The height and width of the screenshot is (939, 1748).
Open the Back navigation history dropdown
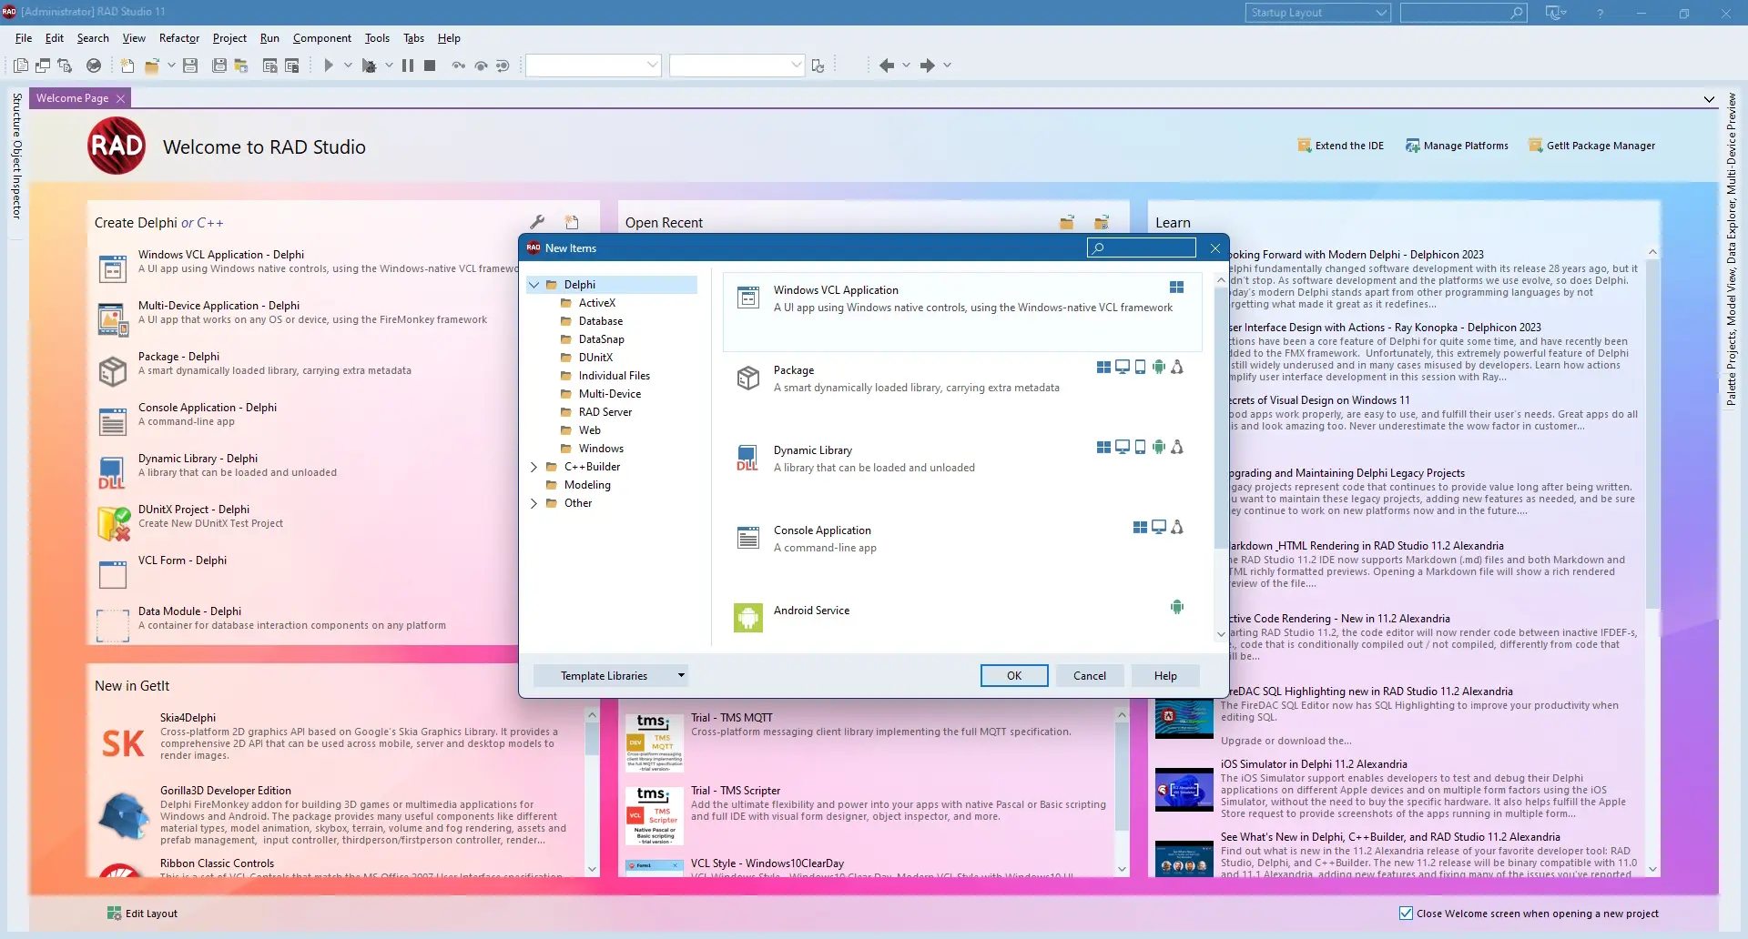click(906, 66)
